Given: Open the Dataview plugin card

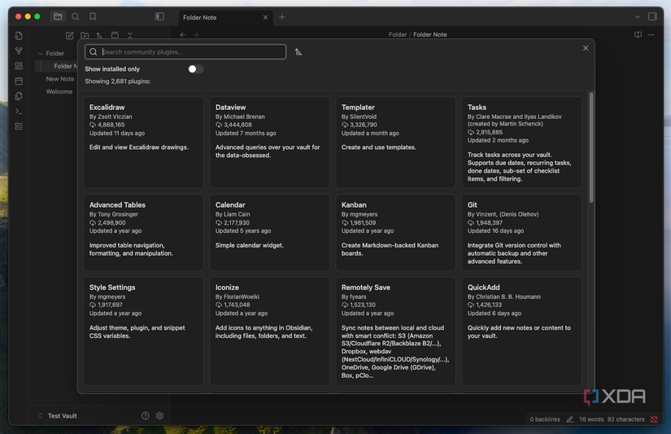Looking at the screenshot, I should pyautogui.click(x=269, y=142).
